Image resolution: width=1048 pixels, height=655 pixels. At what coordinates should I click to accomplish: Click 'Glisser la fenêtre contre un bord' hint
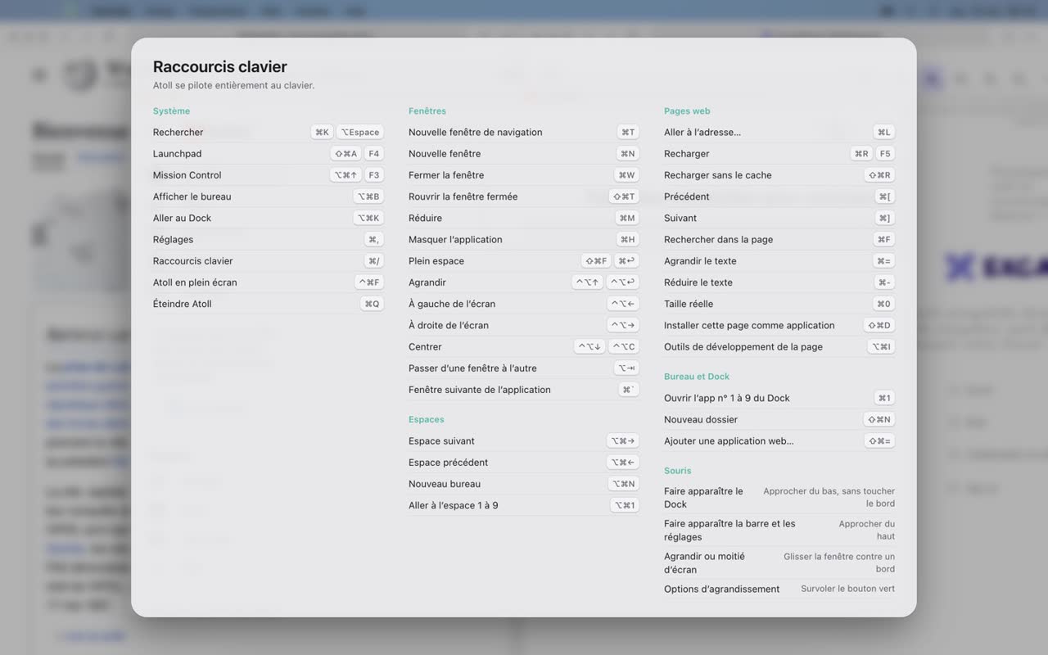pyautogui.click(x=839, y=562)
